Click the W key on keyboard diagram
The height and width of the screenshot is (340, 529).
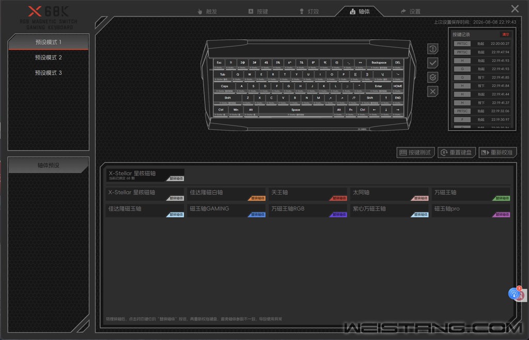tap(250, 75)
